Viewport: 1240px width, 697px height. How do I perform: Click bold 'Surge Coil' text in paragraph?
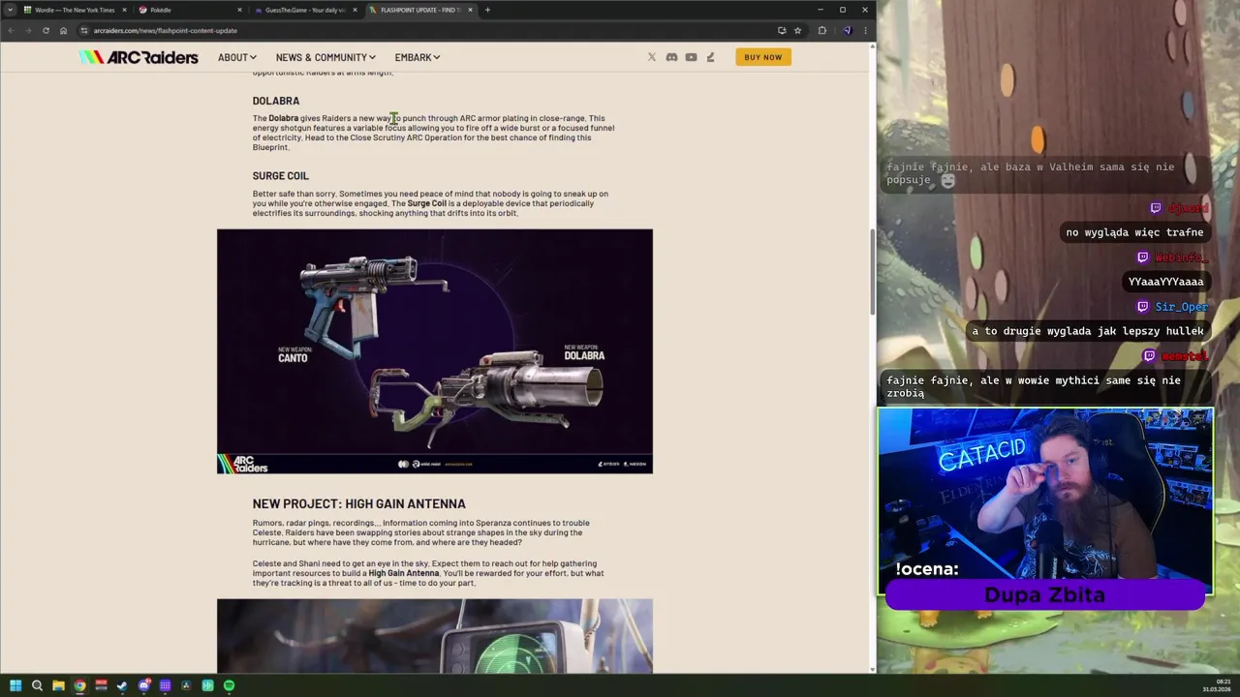[427, 203]
